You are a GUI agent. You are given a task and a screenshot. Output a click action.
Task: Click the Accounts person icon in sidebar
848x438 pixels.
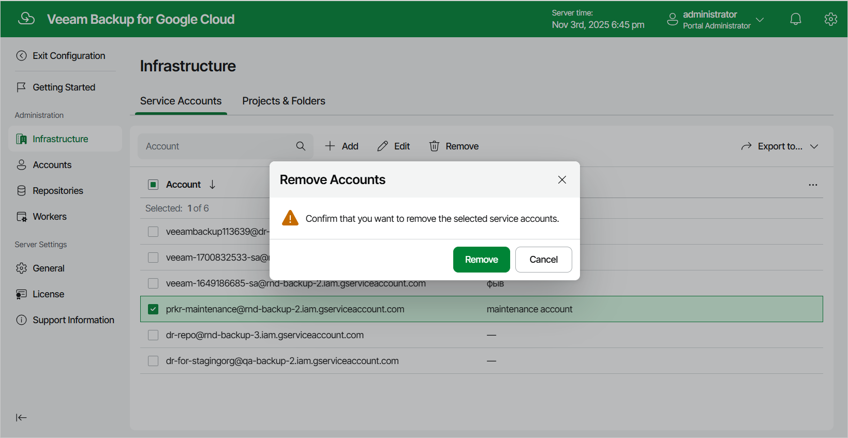coord(21,165)
